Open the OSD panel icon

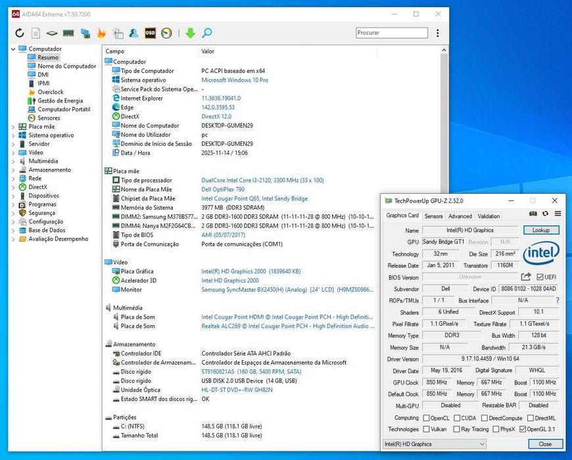(150, 33)
